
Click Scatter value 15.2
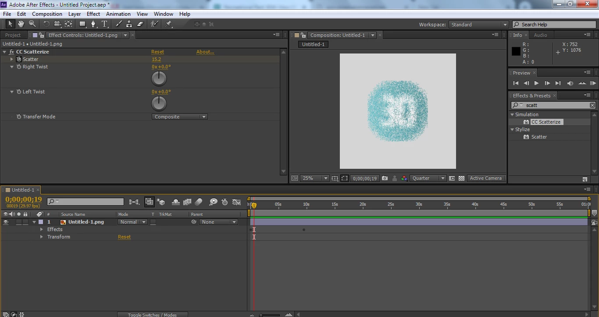pyautogui.click(x=156, y=59)
